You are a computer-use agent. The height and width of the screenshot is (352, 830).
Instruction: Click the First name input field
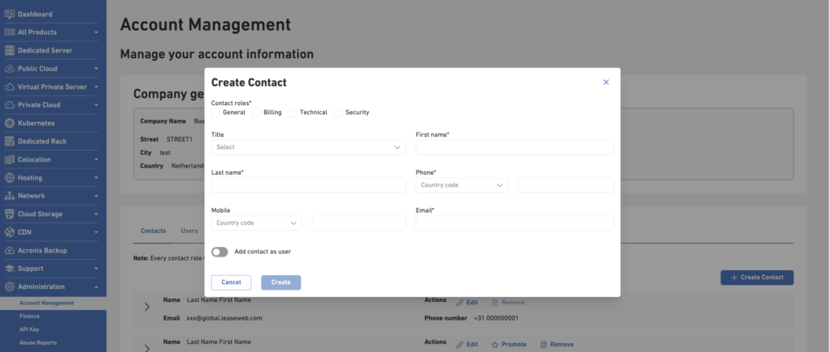click(515, 147)
